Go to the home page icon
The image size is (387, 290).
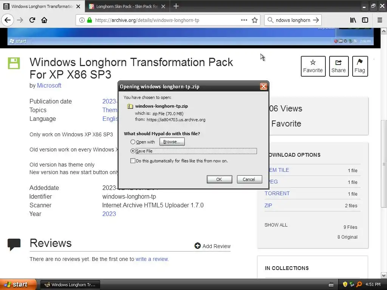(44, 20)
